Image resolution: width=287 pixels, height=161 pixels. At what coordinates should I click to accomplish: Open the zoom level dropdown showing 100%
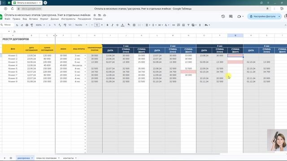(x=40, y=25)
